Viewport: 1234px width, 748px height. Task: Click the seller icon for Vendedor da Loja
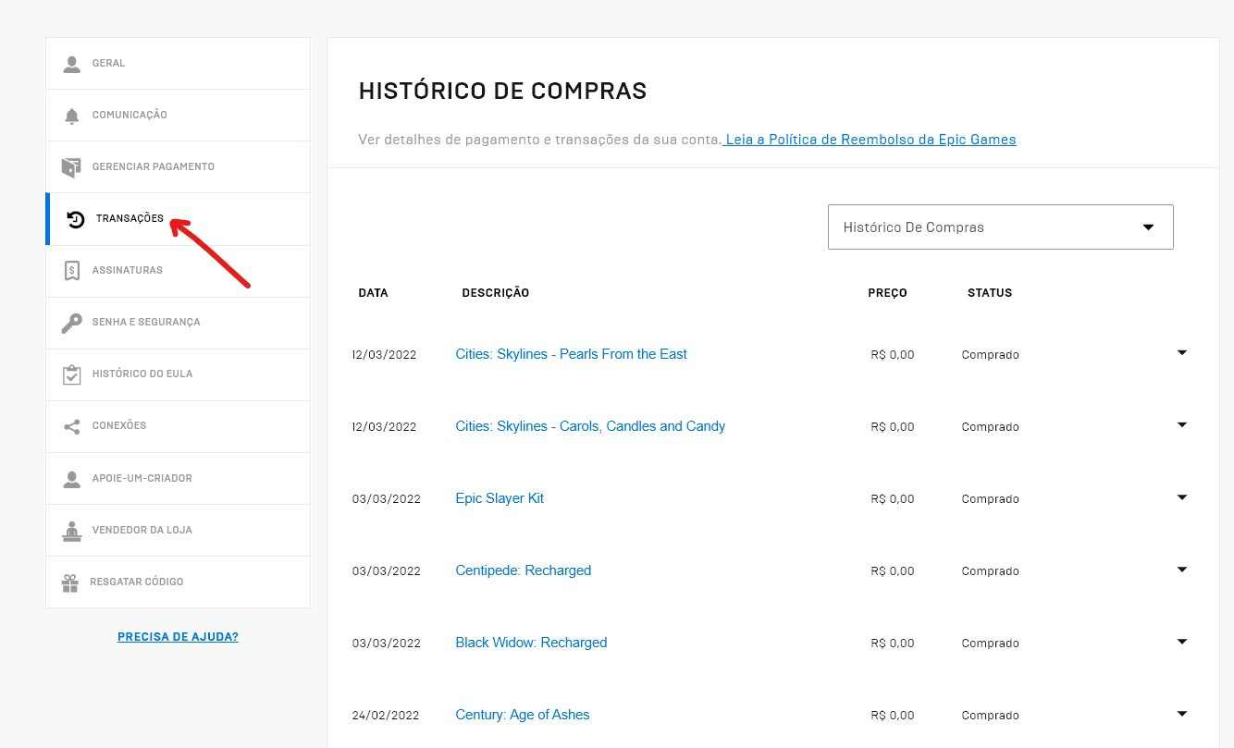(x=71, y=531)
